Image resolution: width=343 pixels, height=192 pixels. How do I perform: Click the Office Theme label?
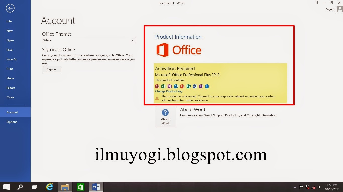56,34
